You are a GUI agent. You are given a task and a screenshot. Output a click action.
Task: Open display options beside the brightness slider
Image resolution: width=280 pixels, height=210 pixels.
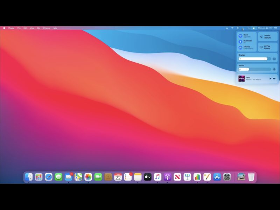pyautogui.click(x=274, y=59)
